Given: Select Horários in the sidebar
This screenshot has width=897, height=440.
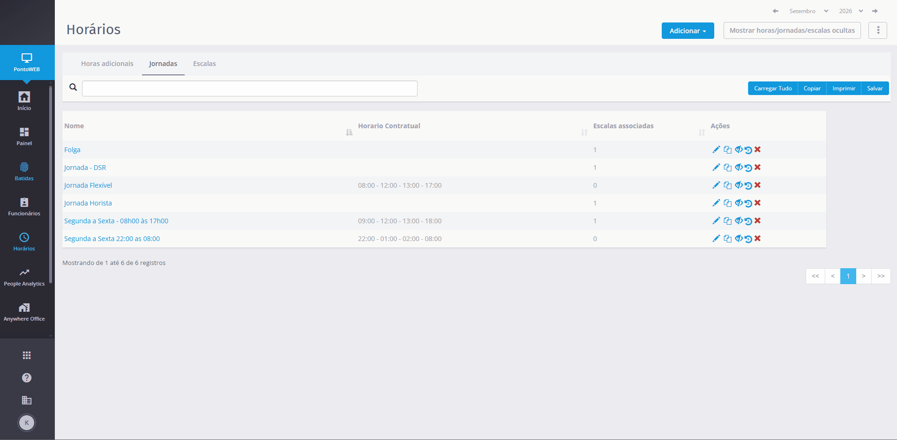Looking at the screenshot, I should (x=24, y=242).
